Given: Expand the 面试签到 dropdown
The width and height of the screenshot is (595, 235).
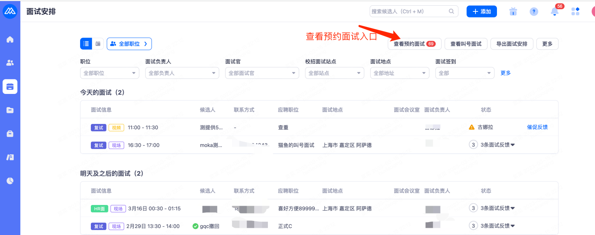Looking at the screenshot, I should 464,73.
